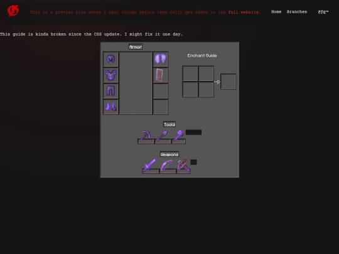Pick the sword weapon icon

tap(150, 166)
